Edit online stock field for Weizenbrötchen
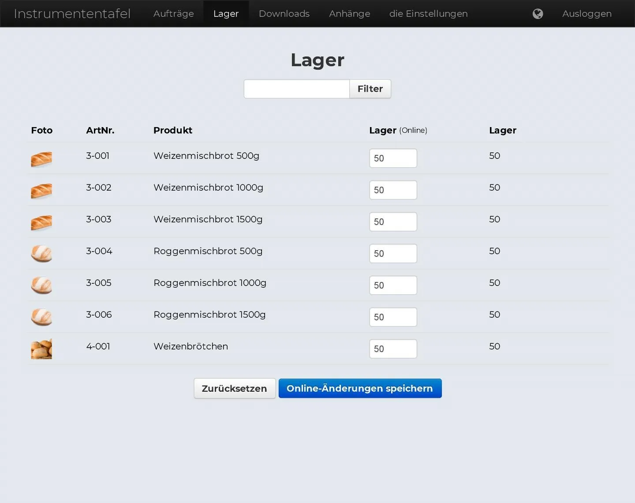Image resolution: width=635 pixels, height=503 pixels. click(393, 349)
